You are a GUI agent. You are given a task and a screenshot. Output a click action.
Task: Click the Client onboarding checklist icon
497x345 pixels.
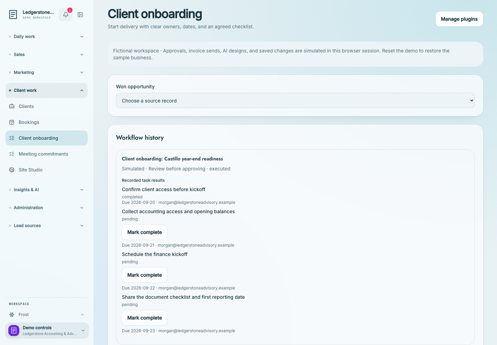point(12,138)
